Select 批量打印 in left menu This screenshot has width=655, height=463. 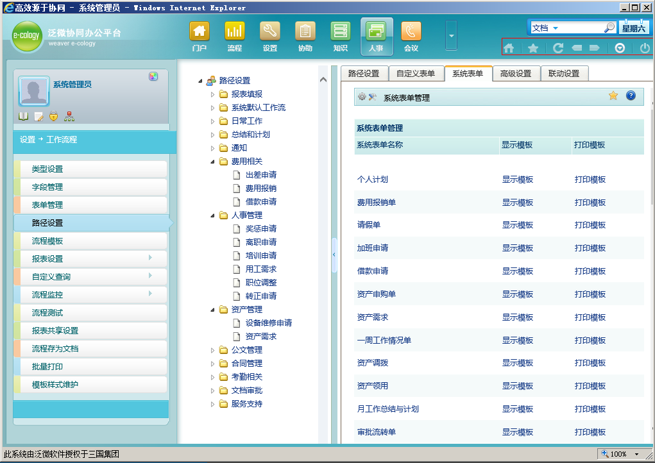pos(90,367)
